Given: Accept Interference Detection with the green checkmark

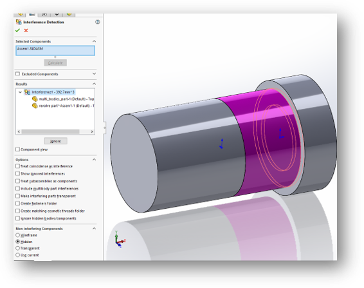Looking at the screenshot, I should point(17,30).
